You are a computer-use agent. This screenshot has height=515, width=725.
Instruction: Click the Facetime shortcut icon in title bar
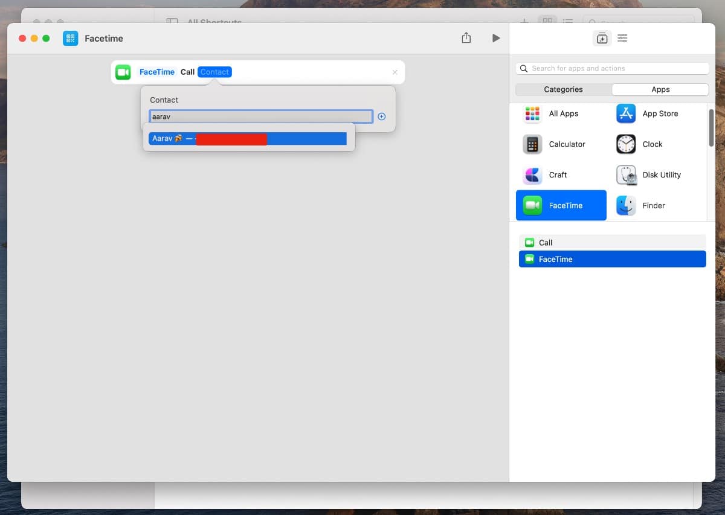[70, 38]
